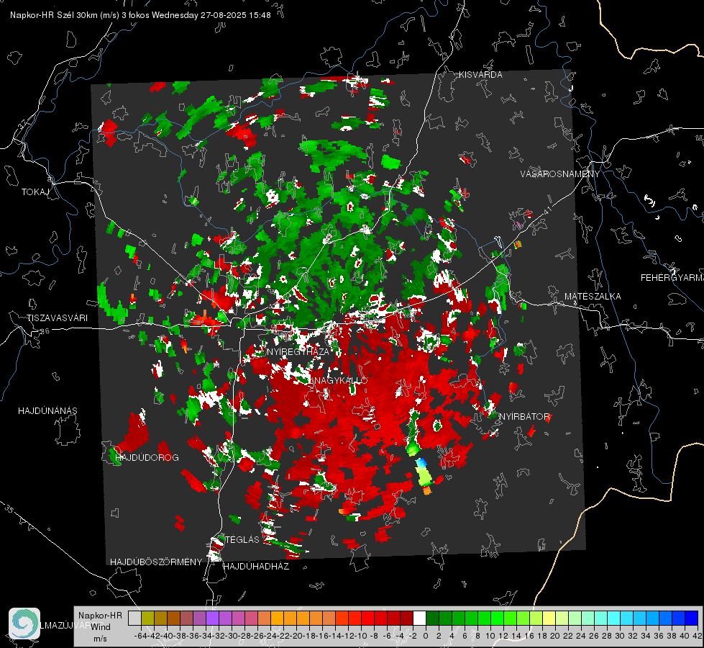
Task: Click the dark green swatch between 0 and 2
Action: pos(432,618)
